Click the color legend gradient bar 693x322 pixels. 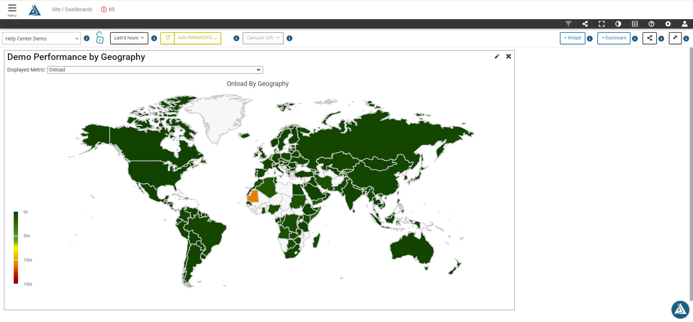coord(16,248)
